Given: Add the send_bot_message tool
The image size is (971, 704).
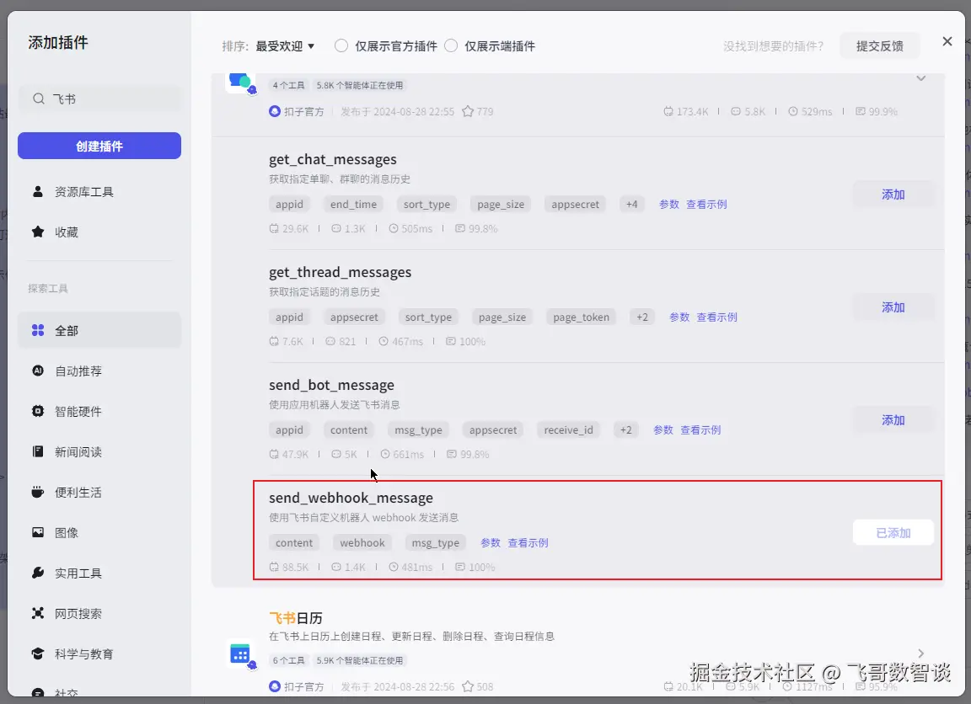Looking at the screenshot, I should [893, 420].
